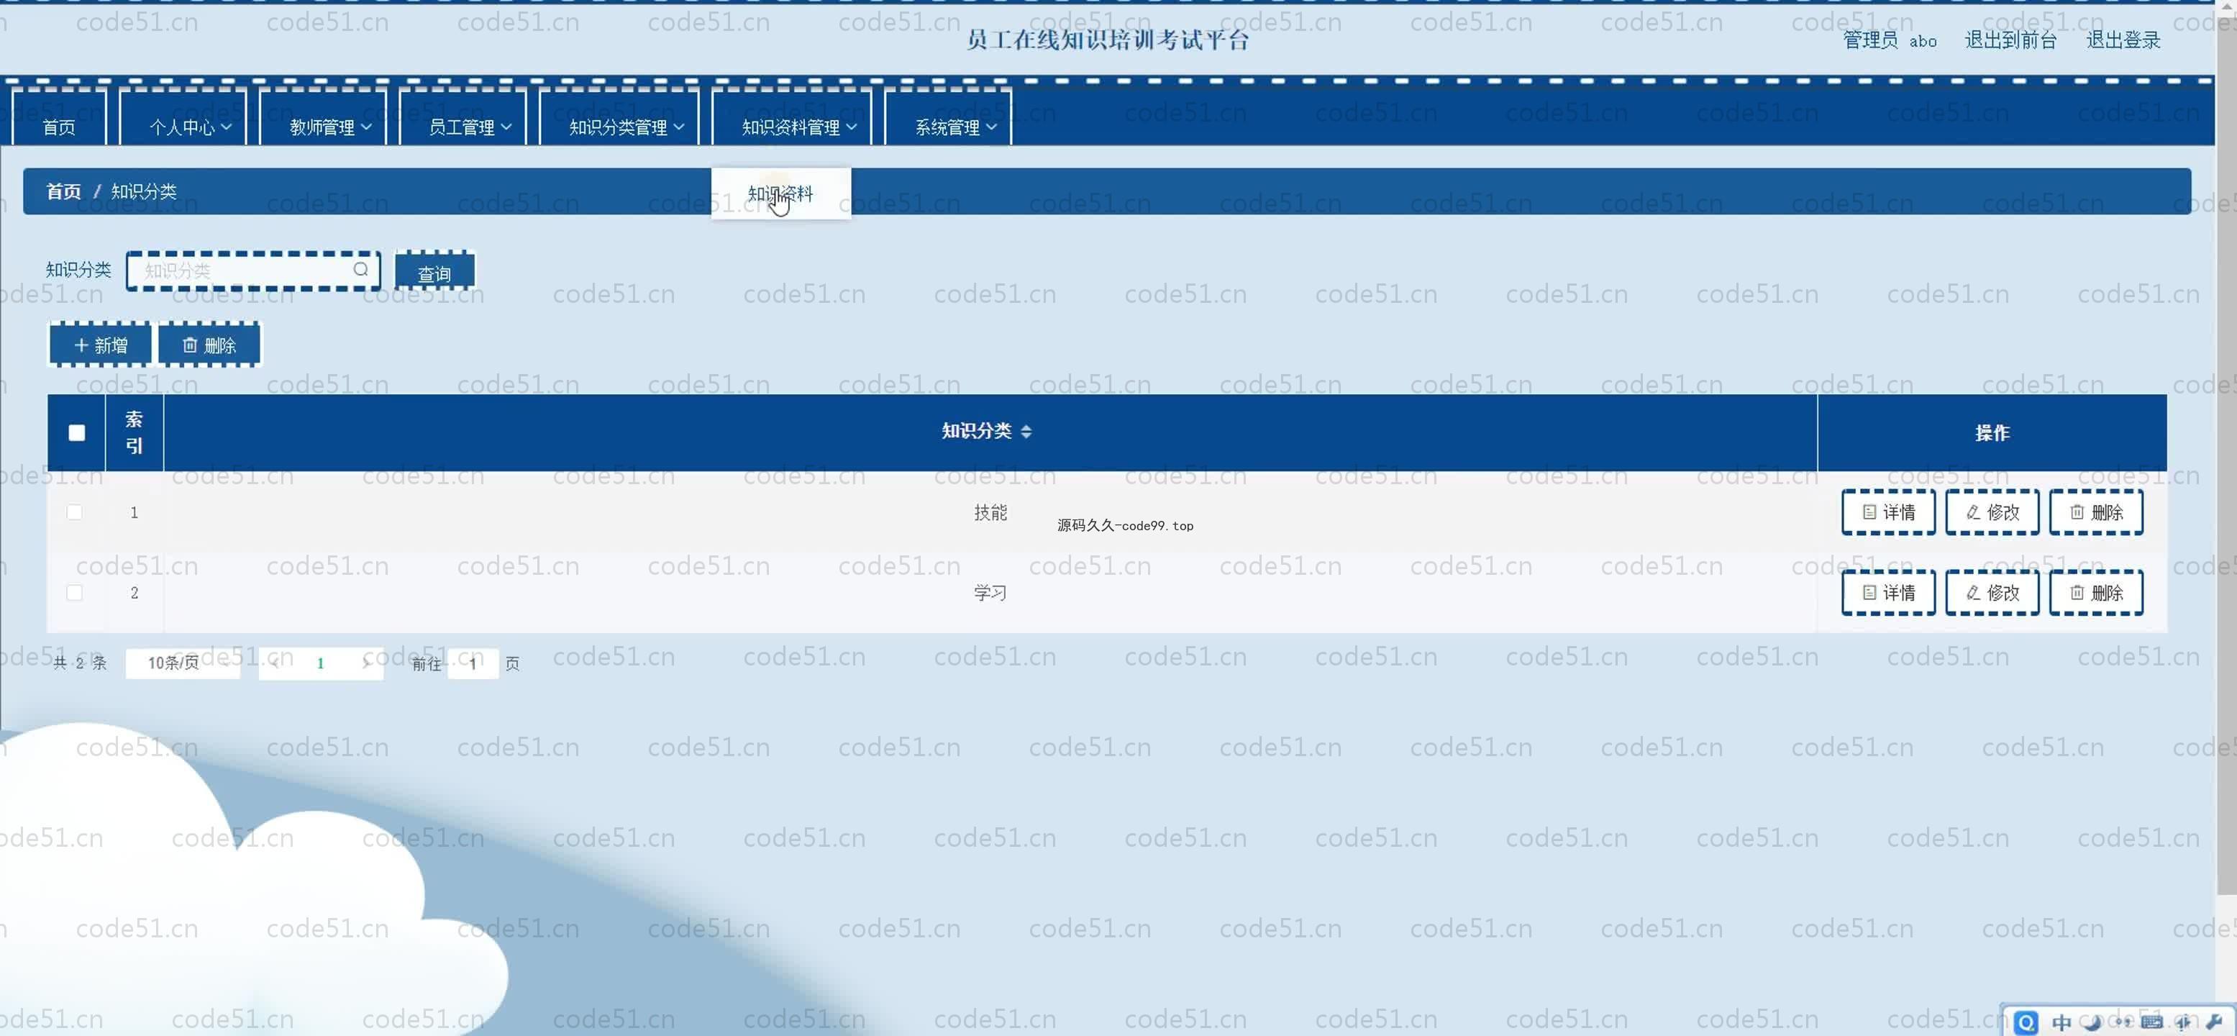Click the 新增 add button
The height and width of the screenshot is (1036, 2237).
[x=101, y=345]
